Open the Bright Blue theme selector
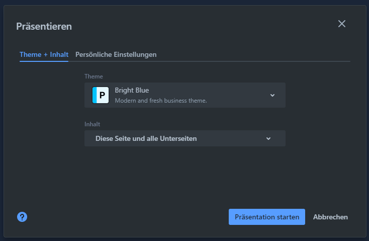This screenshot has width=369, height=241. click(x=185, y=95)
